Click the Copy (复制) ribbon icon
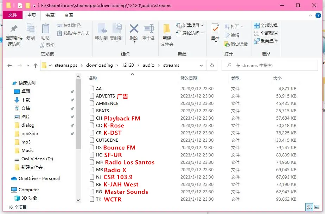325x214 pixels. [31, 32]
